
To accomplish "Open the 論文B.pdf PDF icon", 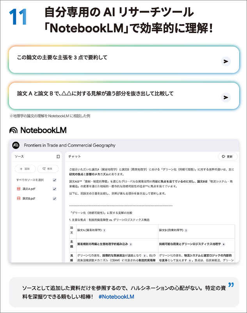I will (x=19, y=198).
